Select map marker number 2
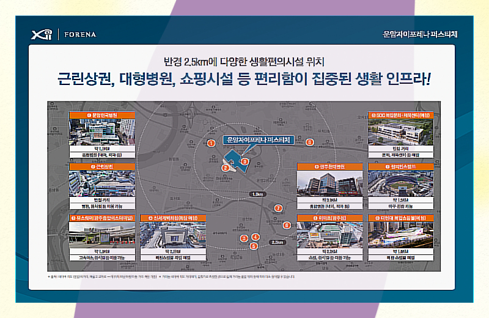The image size is (489, 318). [225, 168]
